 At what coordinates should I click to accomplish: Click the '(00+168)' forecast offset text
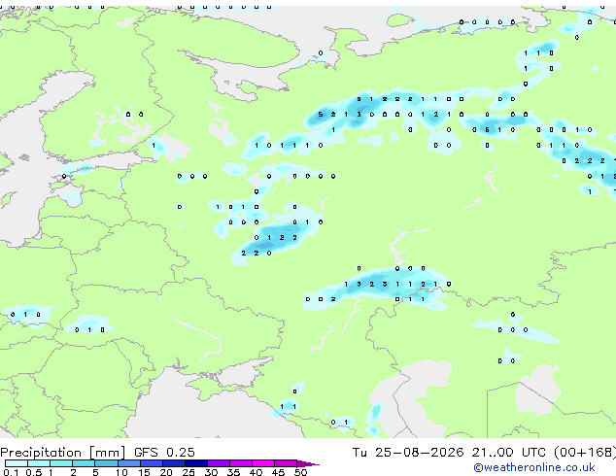585,453
